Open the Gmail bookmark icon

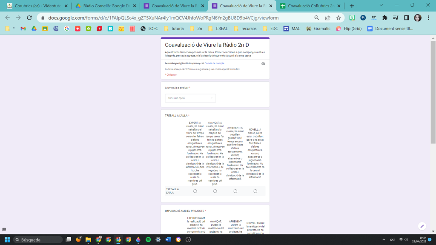(23, 28)
